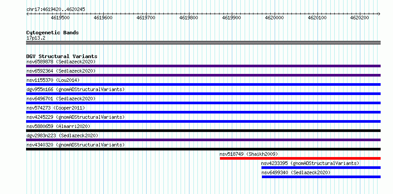Click ruler position 4619700
The height and width of the screenshot is (194, 393).
coord(146,18)
